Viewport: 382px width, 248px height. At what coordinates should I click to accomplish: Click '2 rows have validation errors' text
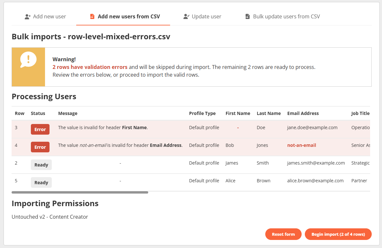coord(90,67)
